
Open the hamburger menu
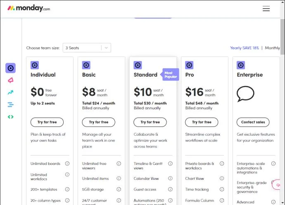tap(266, 9)
